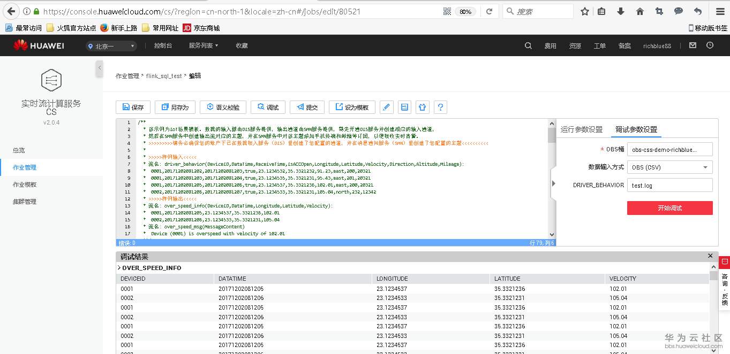Open the help question-mark icon

coord(440,107)
